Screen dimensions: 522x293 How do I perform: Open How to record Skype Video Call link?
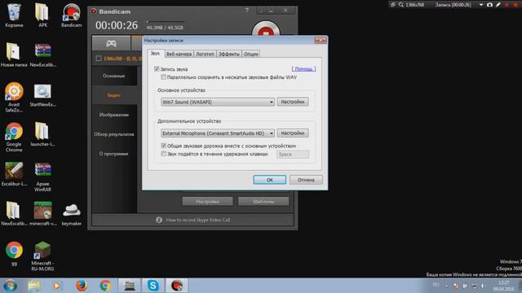tap(197, 220)
